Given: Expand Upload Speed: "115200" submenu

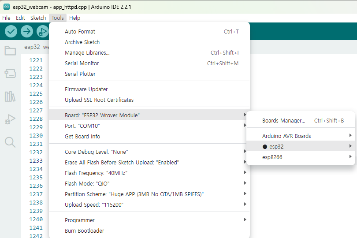Looking at the screenshot, I should point(149,205).
